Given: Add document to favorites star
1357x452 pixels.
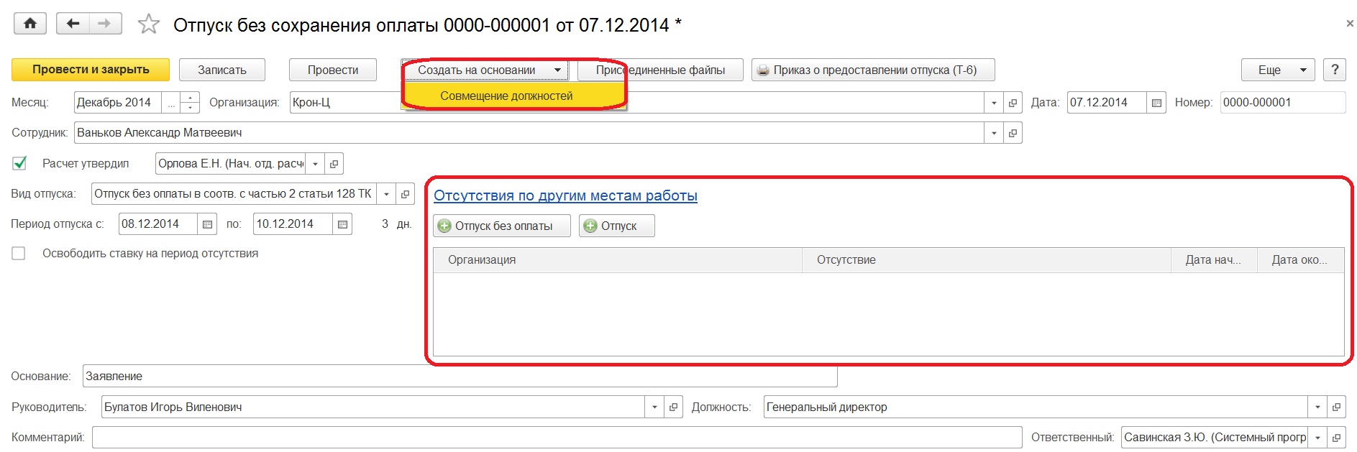Looking at the screenshot, I should pyautogui.click(x=149, y=24).
